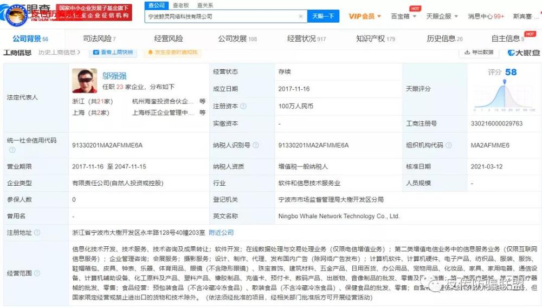Select the registered address text
The image size is (542, 308).
pyautogui.click(x=138, y=232)
